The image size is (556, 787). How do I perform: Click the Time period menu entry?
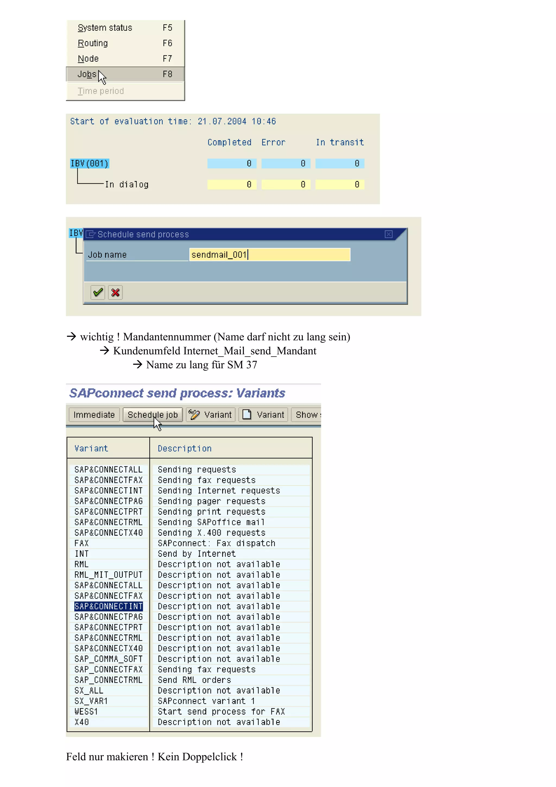[125, 91]
